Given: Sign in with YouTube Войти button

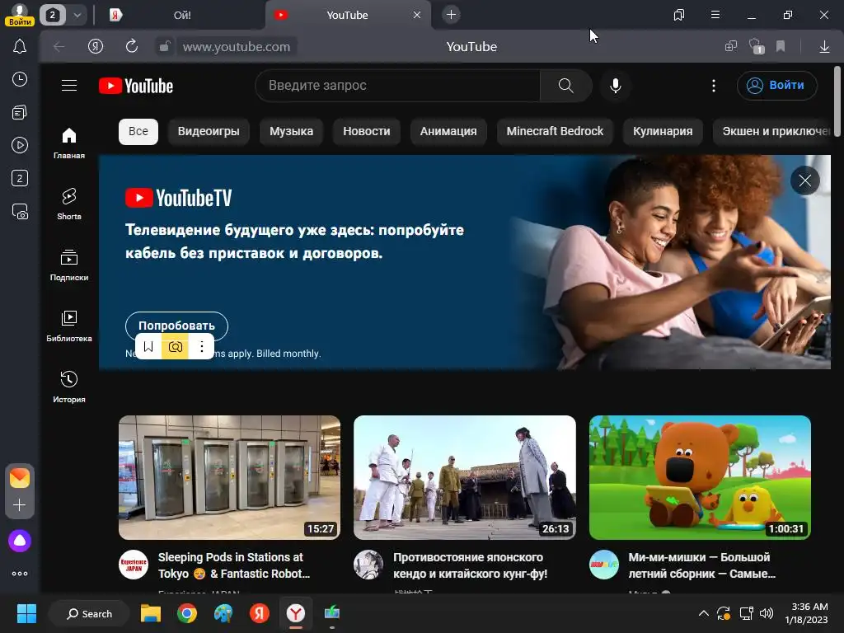Looking at the screenshot, I should [x=776, y=86].
